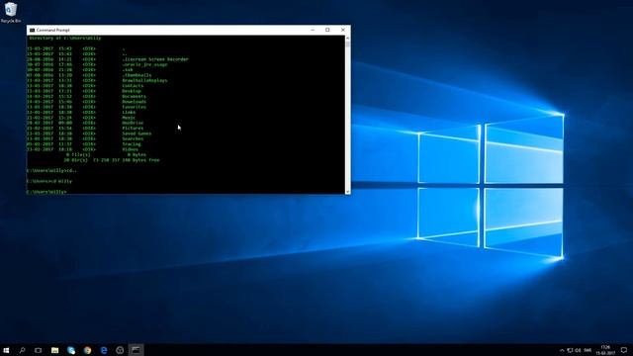The image size is (633, 356).
Task: Open the Action Center notifications icon
Action: tap(624, 350)
